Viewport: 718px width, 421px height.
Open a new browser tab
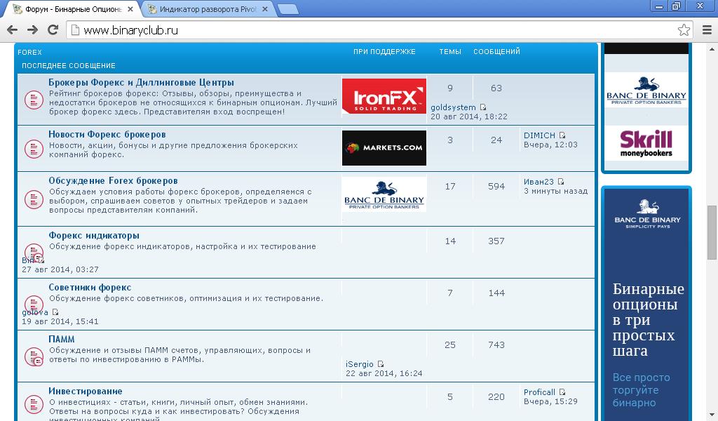[287, 9]
